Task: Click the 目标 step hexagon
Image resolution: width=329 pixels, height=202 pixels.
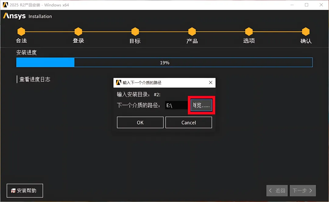Action: tap(135, 32)
